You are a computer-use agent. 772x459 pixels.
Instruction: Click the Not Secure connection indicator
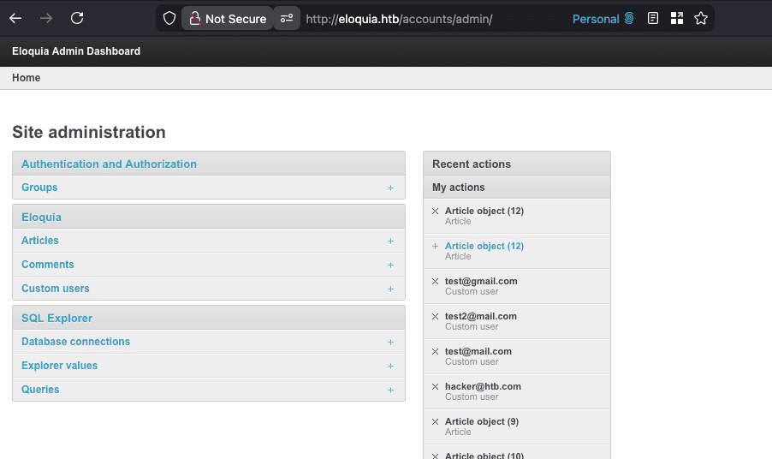[228, 19]
